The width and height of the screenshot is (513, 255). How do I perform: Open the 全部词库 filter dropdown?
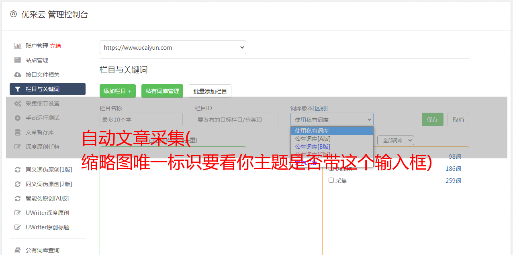[396, 140]
